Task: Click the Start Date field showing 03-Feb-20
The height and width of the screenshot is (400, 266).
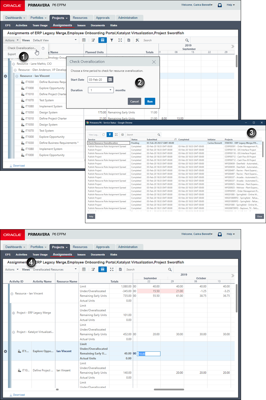Action: coord(97,79)
